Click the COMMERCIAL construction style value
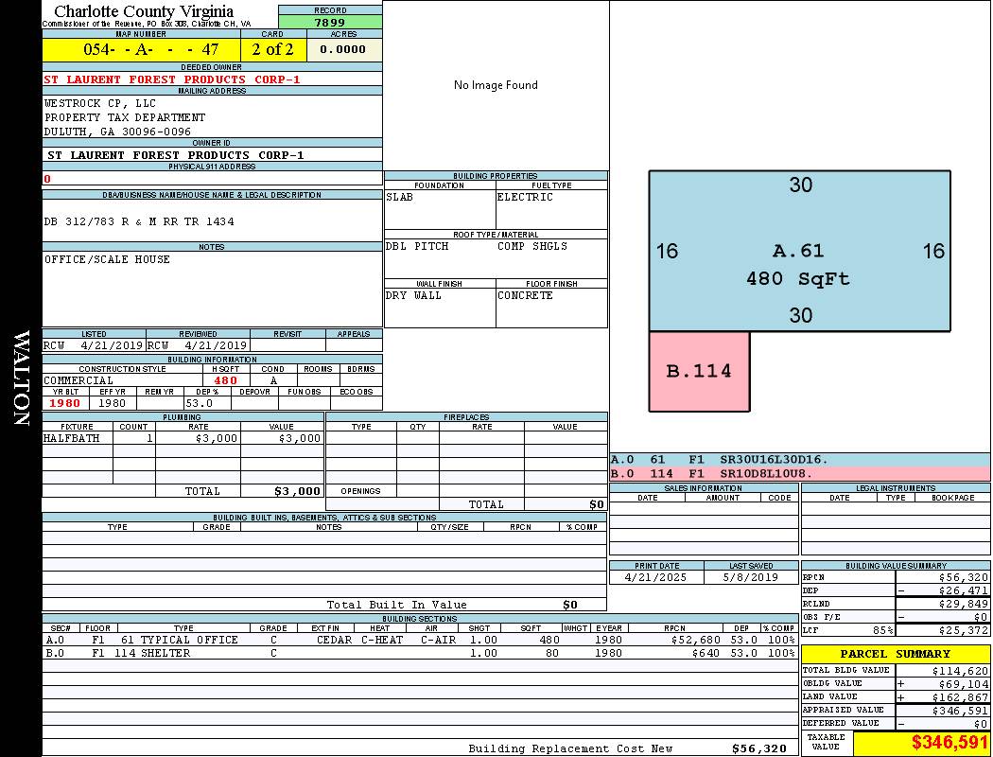The width and height of the screenshot is (993, 757). (x=78, y=380)
